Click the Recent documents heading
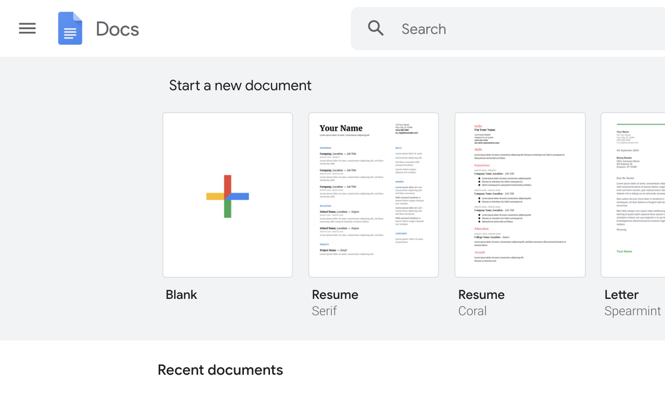The width and height of the screenshot is (665, 394). (220, 370)
